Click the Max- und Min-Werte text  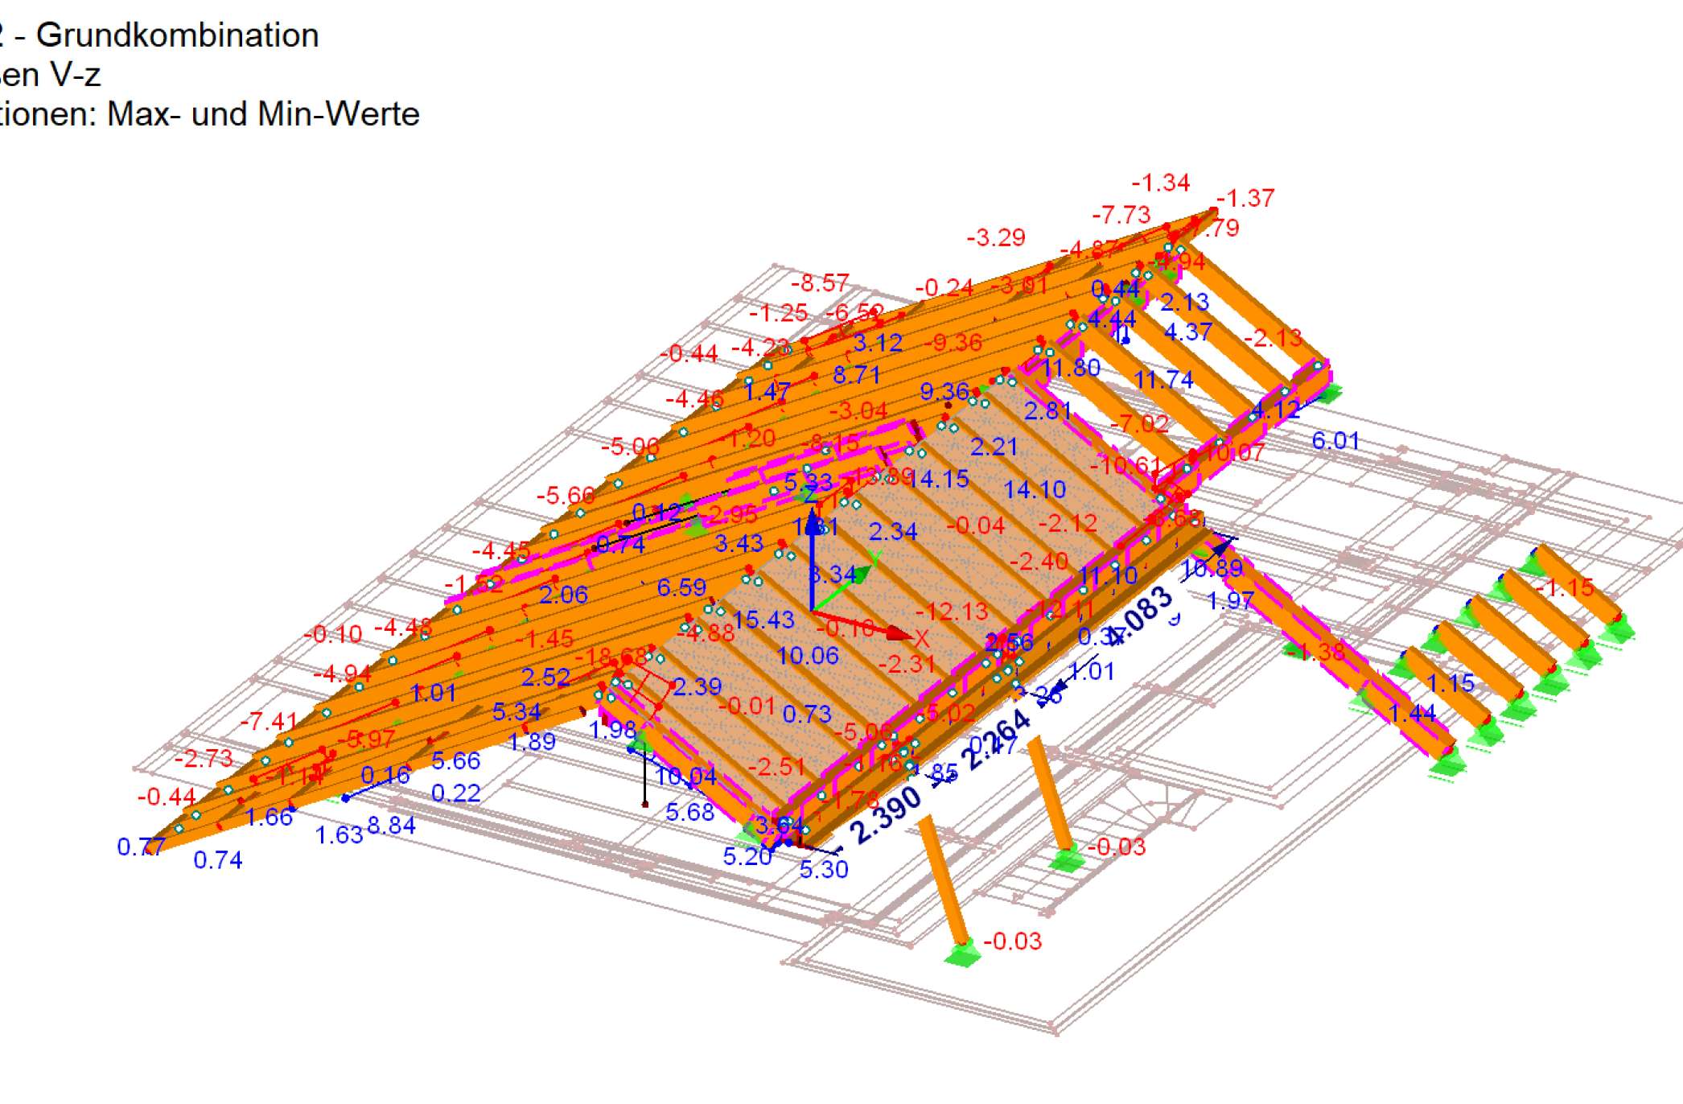pyautogui.click(x=263, y=114)
